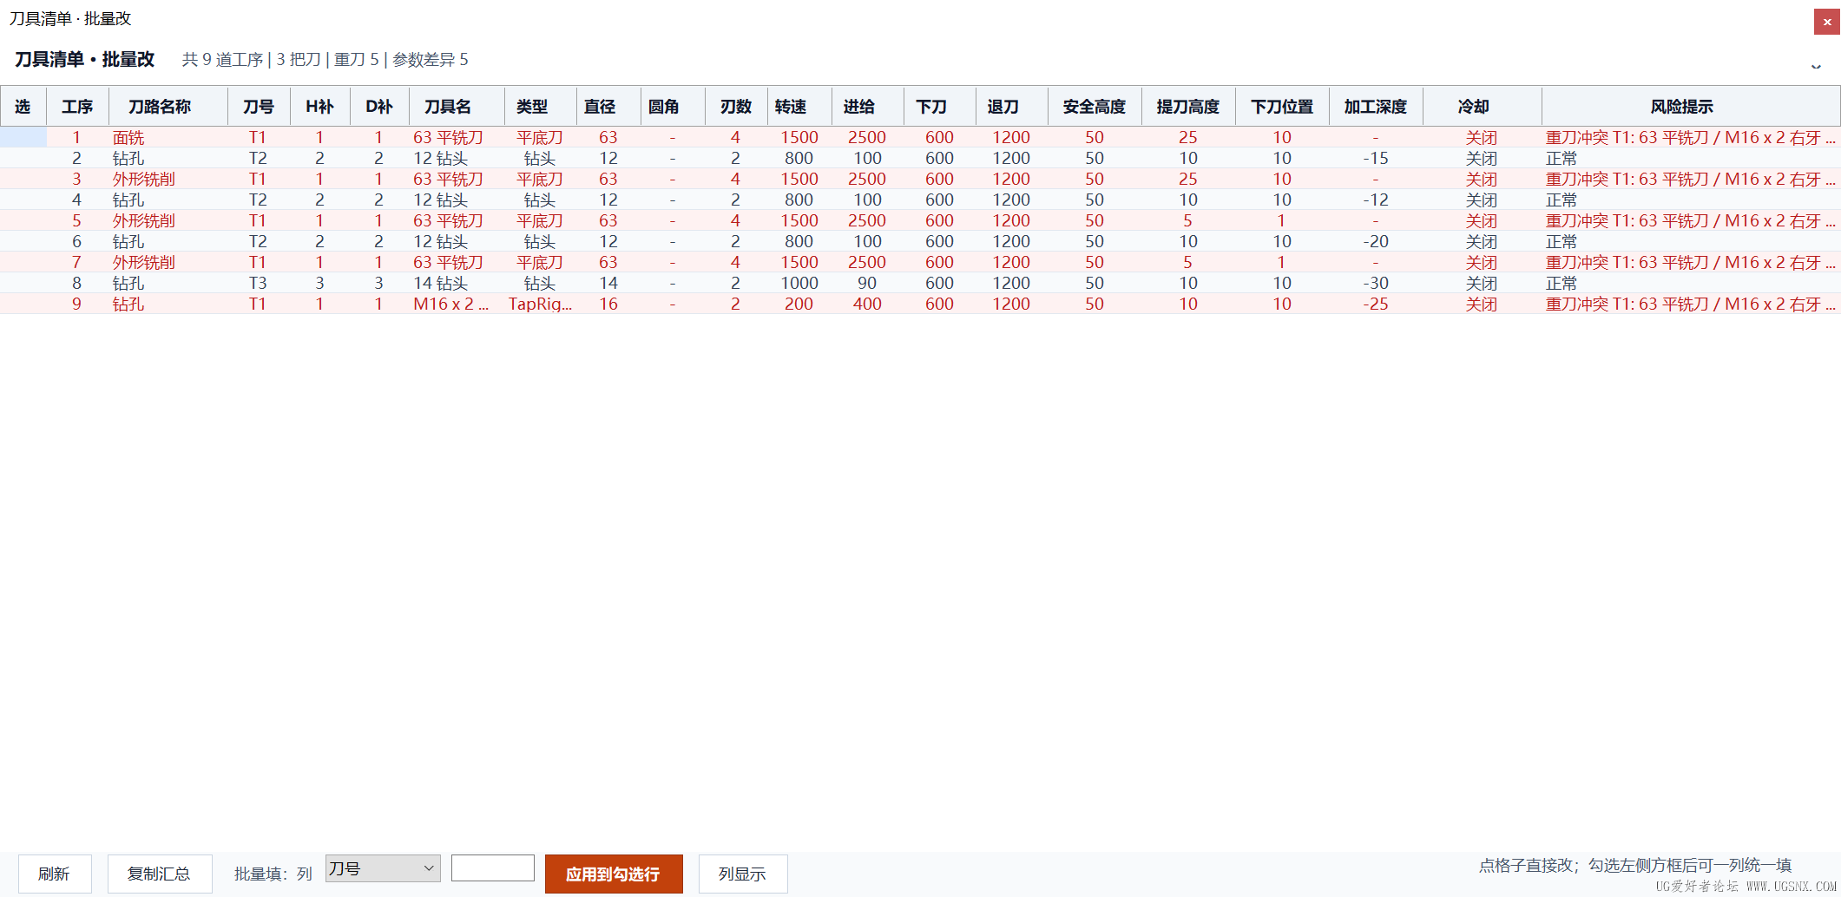Click depth value -15 in row 2
1841x897 pixels.
(1376, 158)
